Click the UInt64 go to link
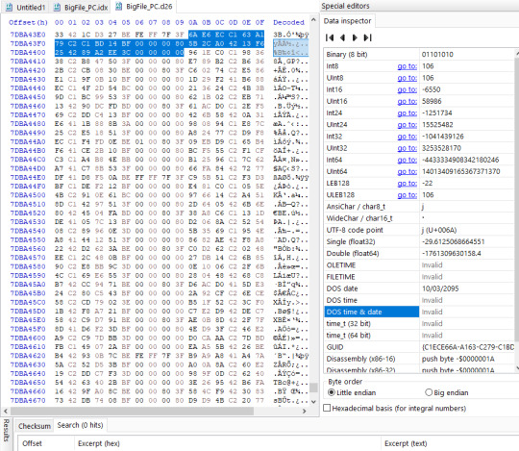The height and width of the screenshot is (451, 519). tap(407, 171)
